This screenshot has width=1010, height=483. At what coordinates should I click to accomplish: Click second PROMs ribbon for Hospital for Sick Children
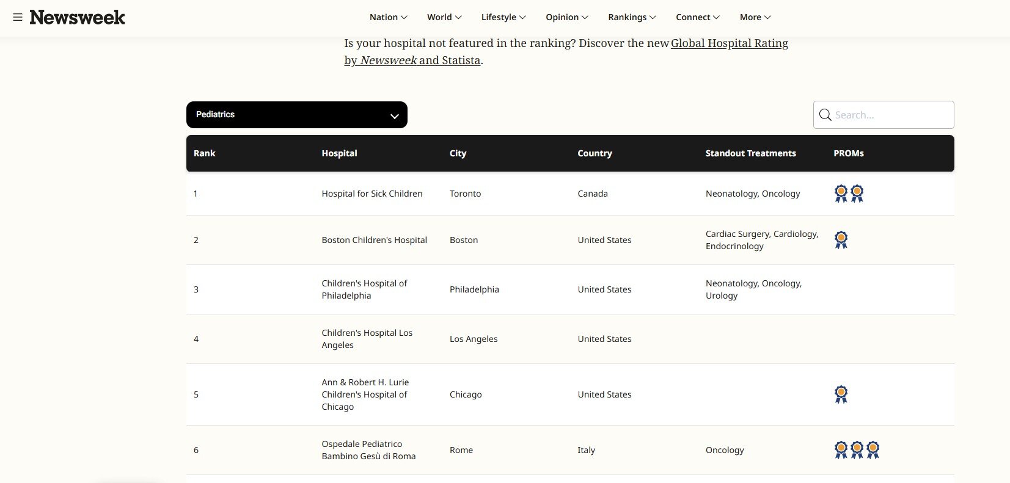tap(857, 194)
